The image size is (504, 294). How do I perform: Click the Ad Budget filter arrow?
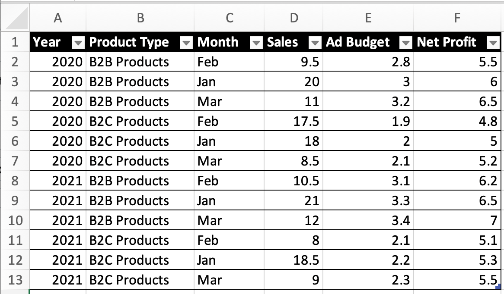click(406, 43)
